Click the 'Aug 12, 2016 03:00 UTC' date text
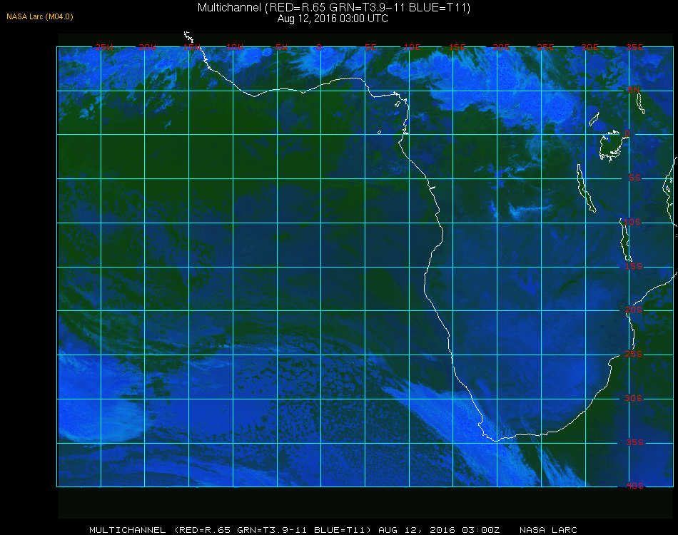Viewport: 678px width, 535px height. point(333,19)
